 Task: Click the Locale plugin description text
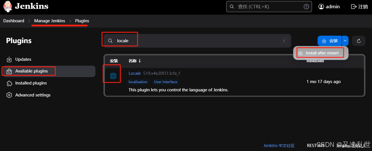(x=179, y=90)
